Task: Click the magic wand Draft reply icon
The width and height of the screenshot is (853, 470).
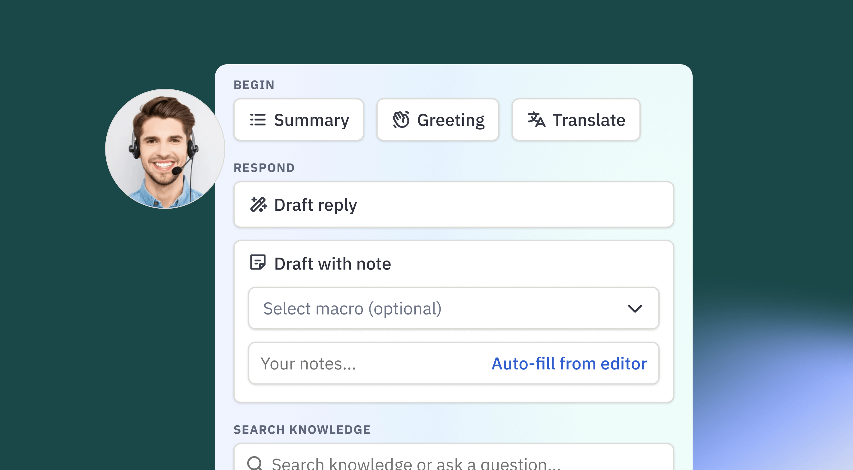Action: 258,205
